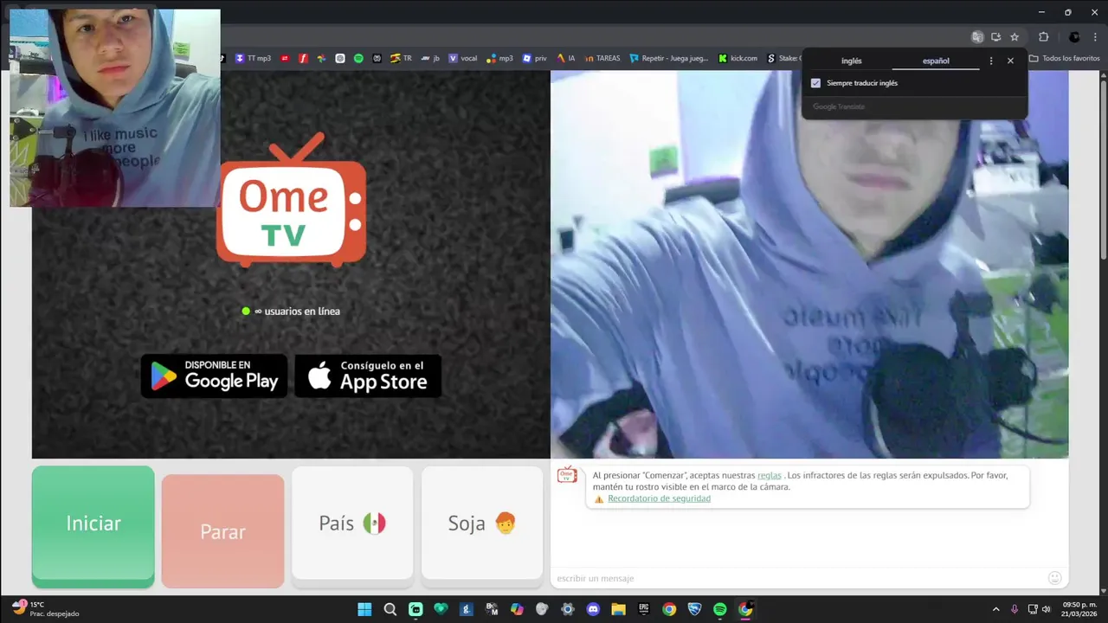Click the local webcam preview thumbnail
The image size is (1108, 623).
click(115, 108)
